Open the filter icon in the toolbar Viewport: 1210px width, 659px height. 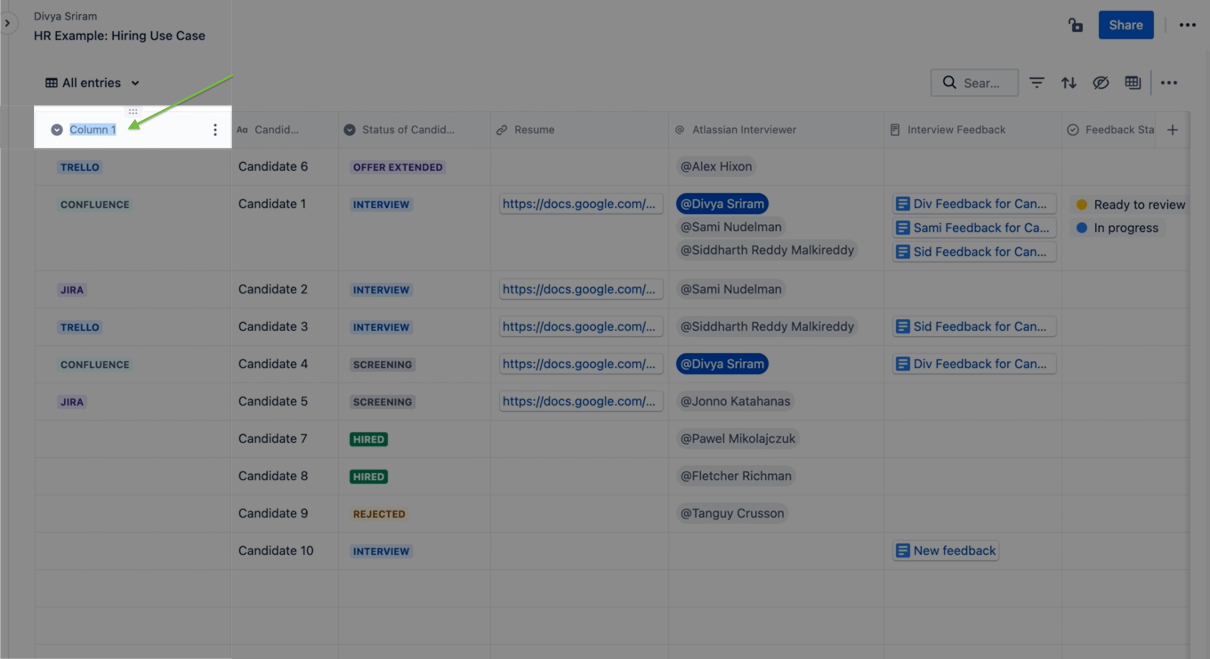click(1036, 83)
